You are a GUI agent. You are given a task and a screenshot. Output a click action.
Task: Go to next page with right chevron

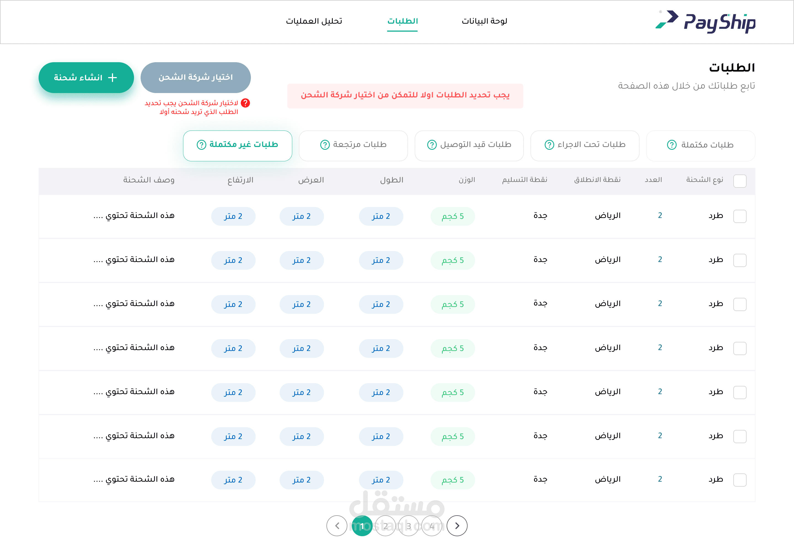(x=457, y=525)
